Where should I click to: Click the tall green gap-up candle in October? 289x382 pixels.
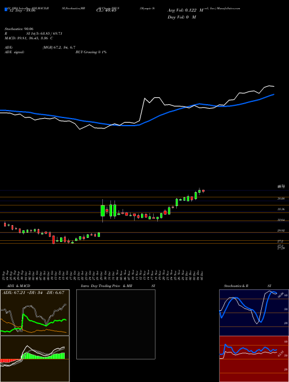pyautogui.click(x=103, y=211)
